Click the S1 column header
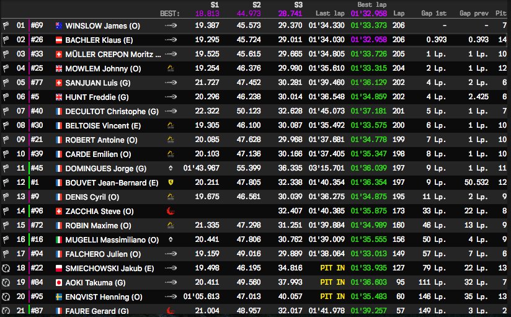This screenshot has width=511, height=317. [215, 5]
